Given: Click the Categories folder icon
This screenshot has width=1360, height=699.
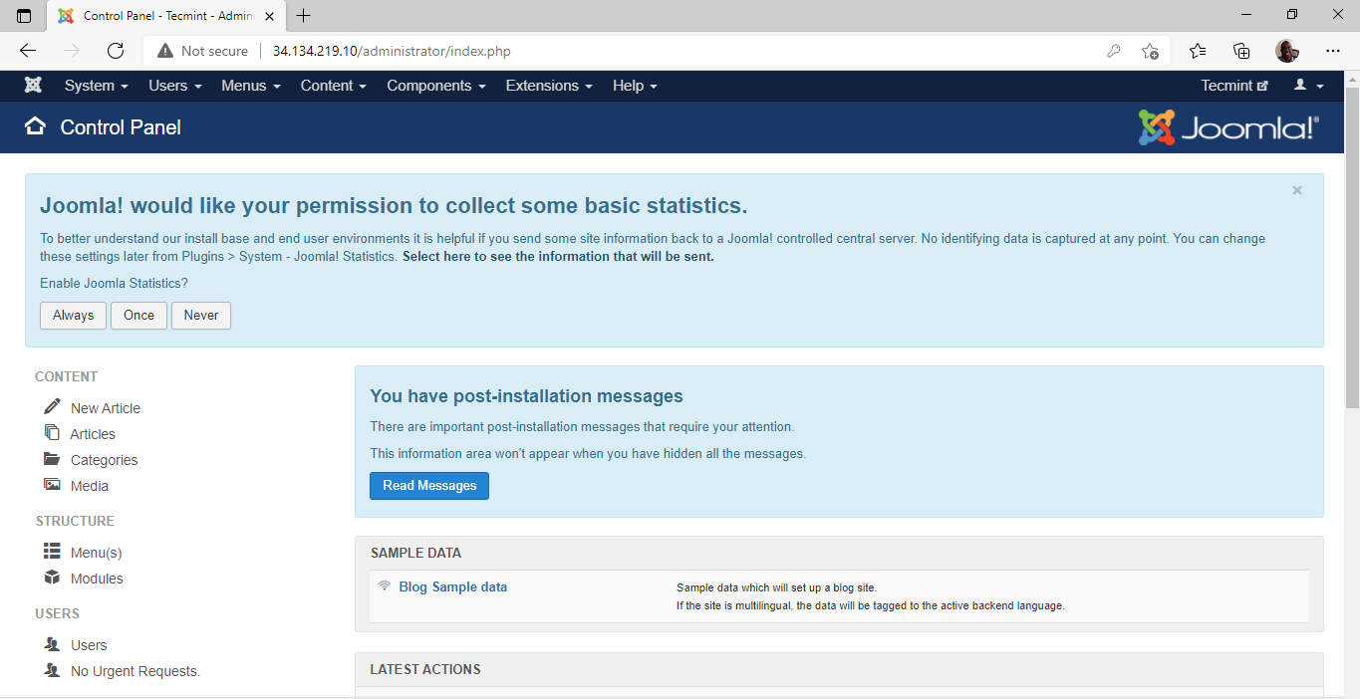Looking at the screenshot, I should click(x=52, y=459).
